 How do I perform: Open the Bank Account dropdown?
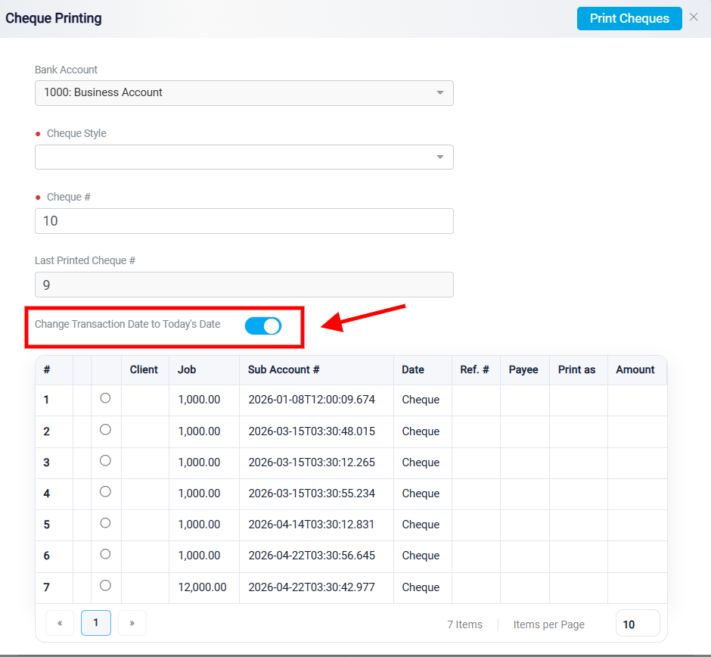tap(244, 93)
